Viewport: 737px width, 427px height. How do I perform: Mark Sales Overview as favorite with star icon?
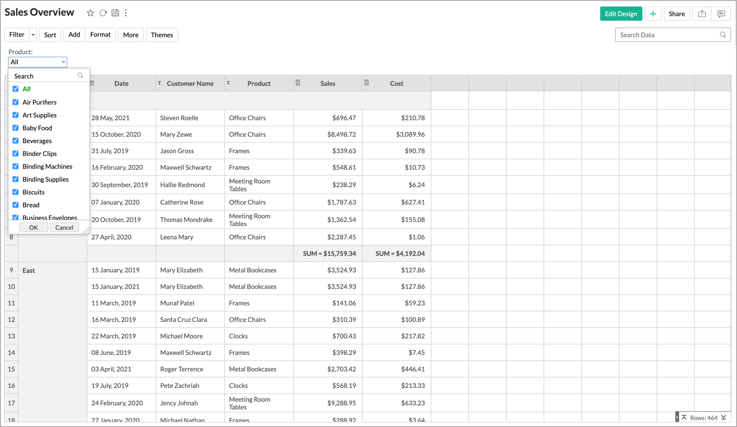click(x=90, y=12)
